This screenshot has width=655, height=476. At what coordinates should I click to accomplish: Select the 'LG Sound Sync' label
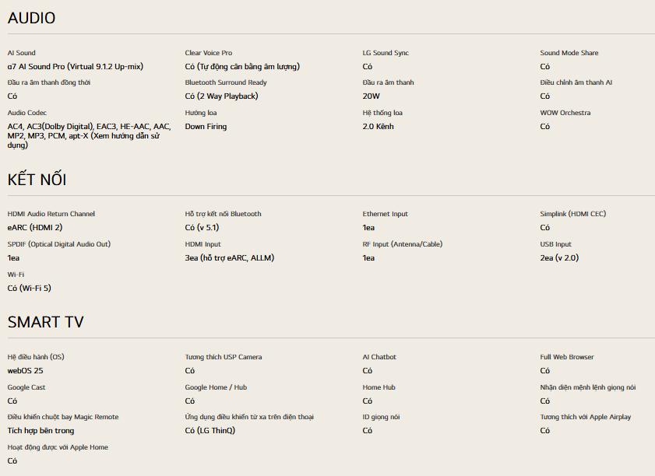click(x=386, y=53)
